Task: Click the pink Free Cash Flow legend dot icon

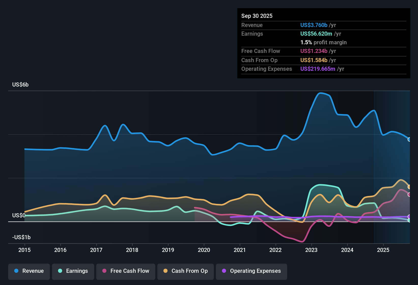Action: pyautogui.click(x=104, y=271)
